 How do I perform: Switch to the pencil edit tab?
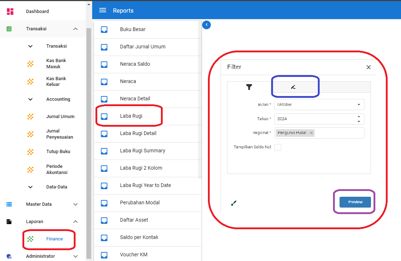tap(293, 87)
